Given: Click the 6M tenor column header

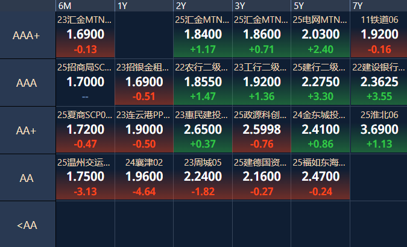Looking at the screenshot, I should click(x=84, y=5).
